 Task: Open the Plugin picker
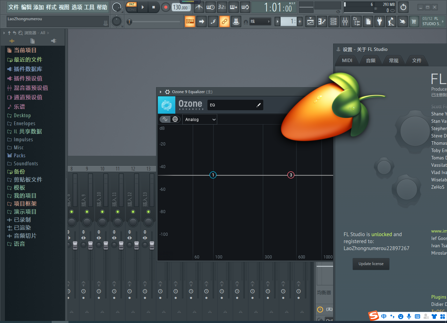[380, 21]
